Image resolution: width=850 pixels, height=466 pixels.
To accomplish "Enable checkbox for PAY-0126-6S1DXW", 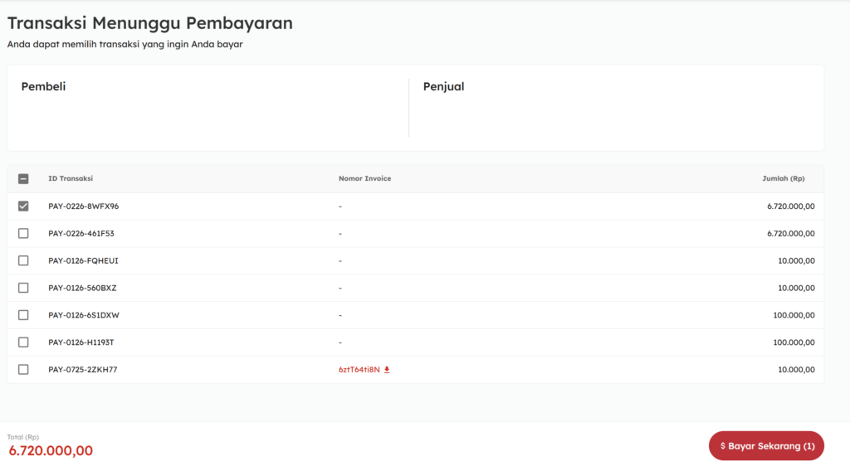I will [x=23, y=315].
